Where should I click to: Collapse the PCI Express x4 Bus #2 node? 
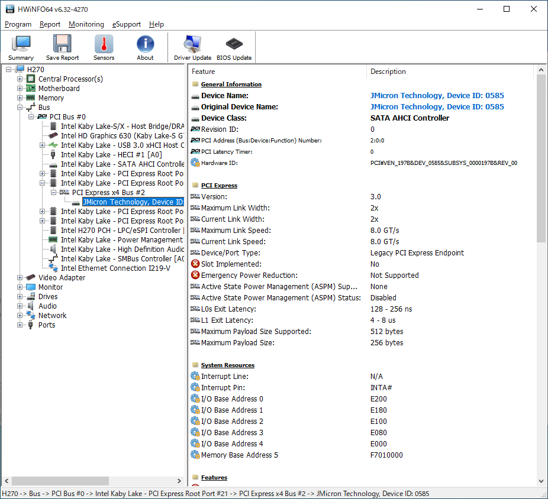coord(53,192)
